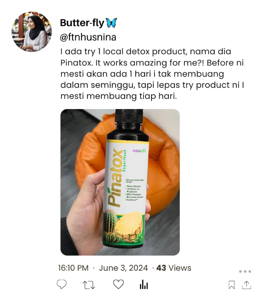Image resolution: width=277 pixels, height=306 pixels.
Task: Click the tweet text about Pinatox
Action: point(146,74)
